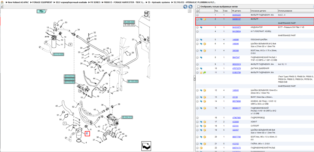Go to next diagram with forward arrow

point(190,7)
